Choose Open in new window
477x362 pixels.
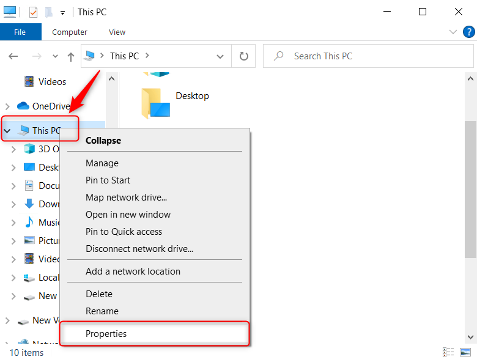click(x=155, y=215)
